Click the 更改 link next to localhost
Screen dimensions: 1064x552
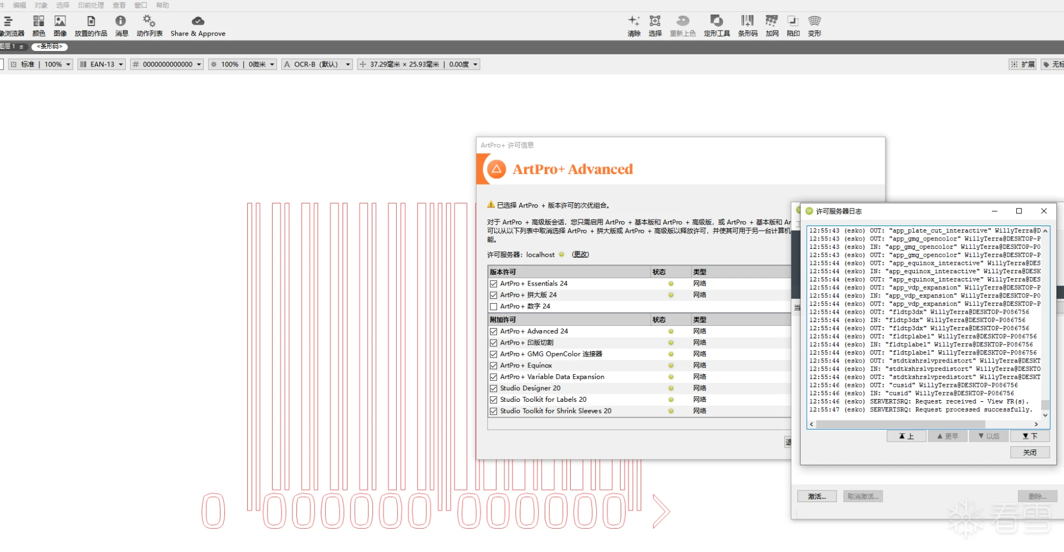click(x=580, y=254)
